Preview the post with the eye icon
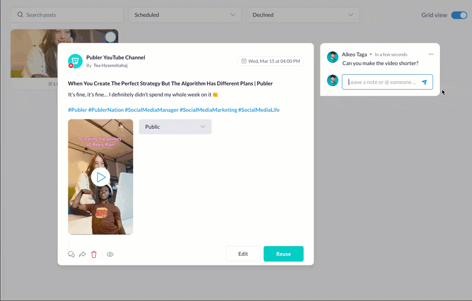The width and height of the screenshot is (472, 301). (x=110, y=254)
